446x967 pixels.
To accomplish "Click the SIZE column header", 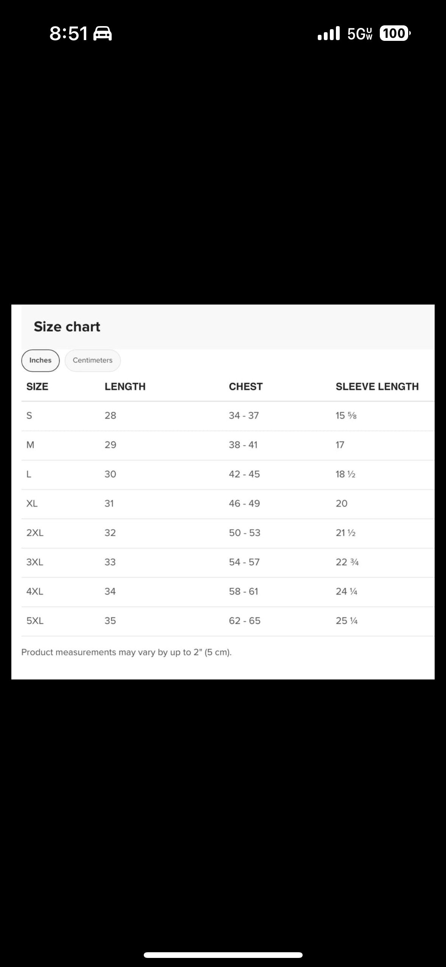I will (x=37, y=386).
